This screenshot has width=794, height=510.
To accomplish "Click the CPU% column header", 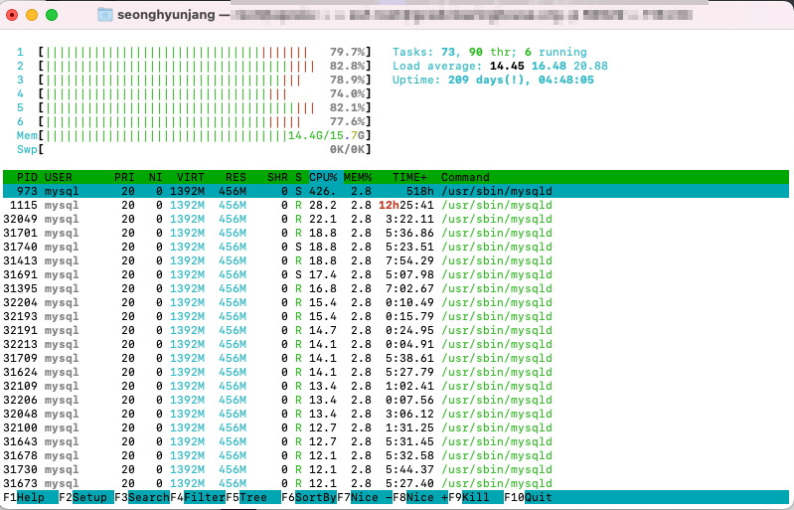I will (x=323, y=177).
